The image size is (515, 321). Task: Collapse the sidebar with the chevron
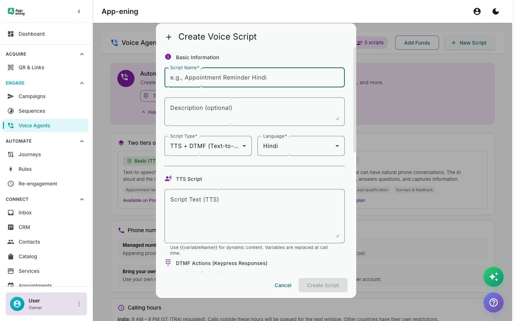(79, 11)
